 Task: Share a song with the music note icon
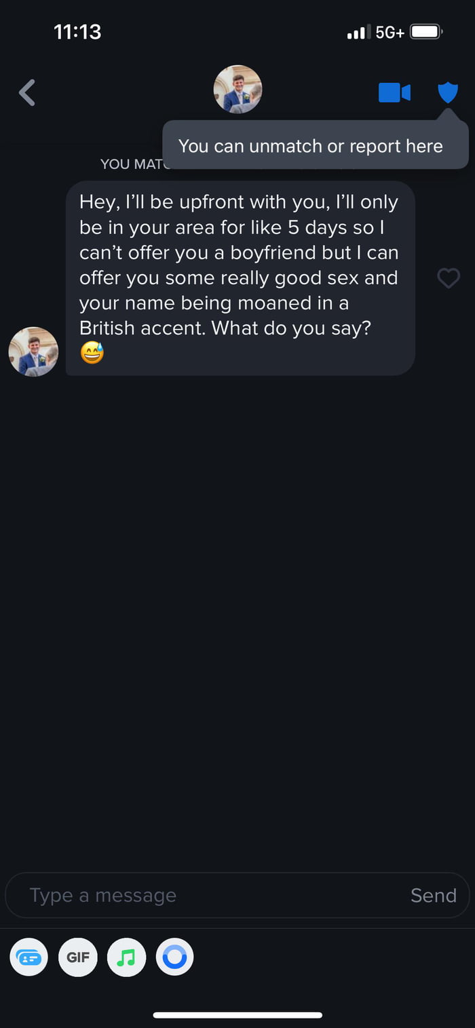[126, 957]
